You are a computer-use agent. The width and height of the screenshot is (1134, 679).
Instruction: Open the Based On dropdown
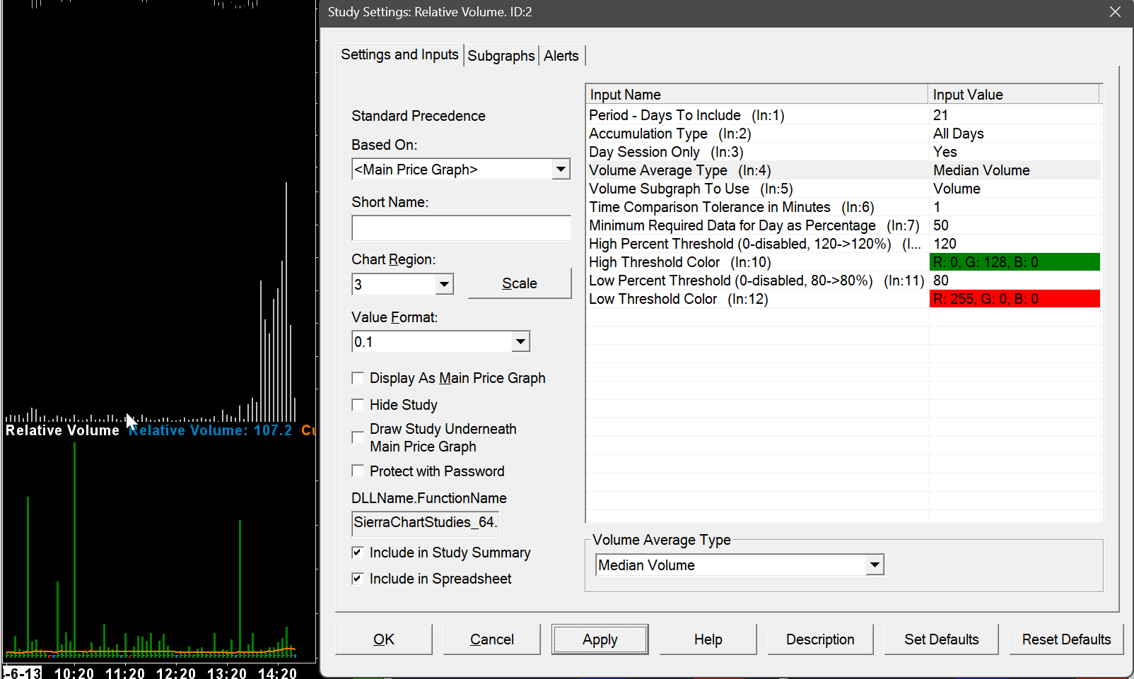561,170
